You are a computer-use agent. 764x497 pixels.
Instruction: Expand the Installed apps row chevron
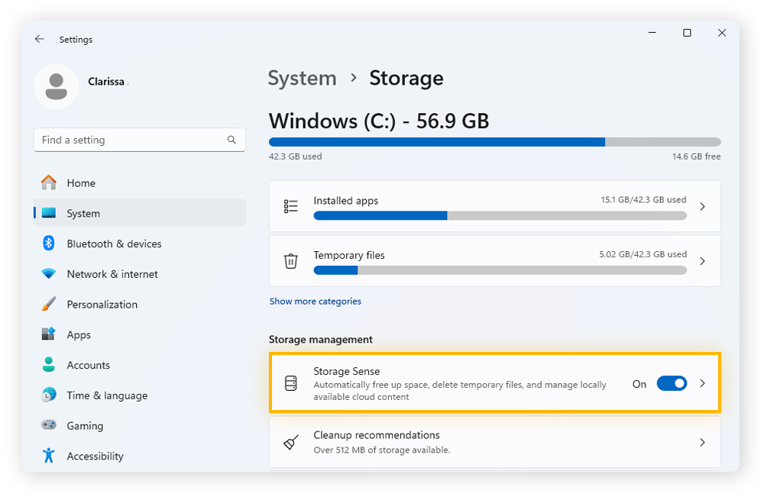(702, 206)
